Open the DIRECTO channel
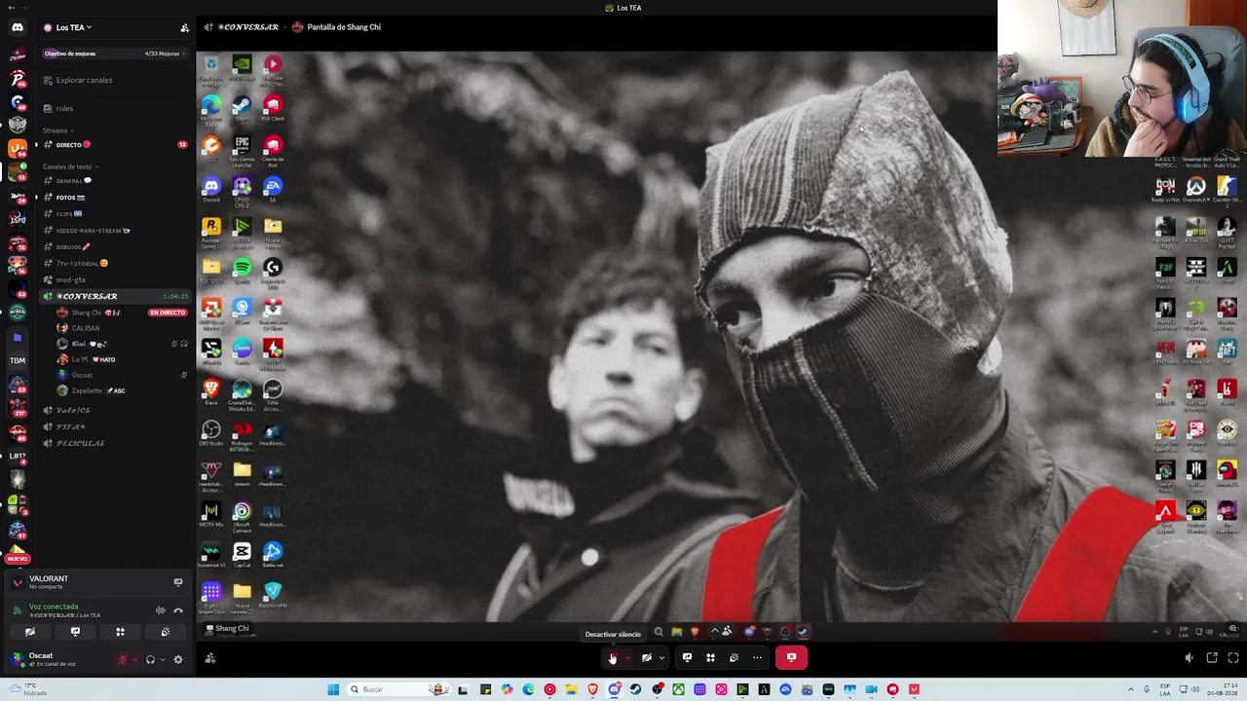Viewport: 1247px width, 701px height. click(115, 145)
